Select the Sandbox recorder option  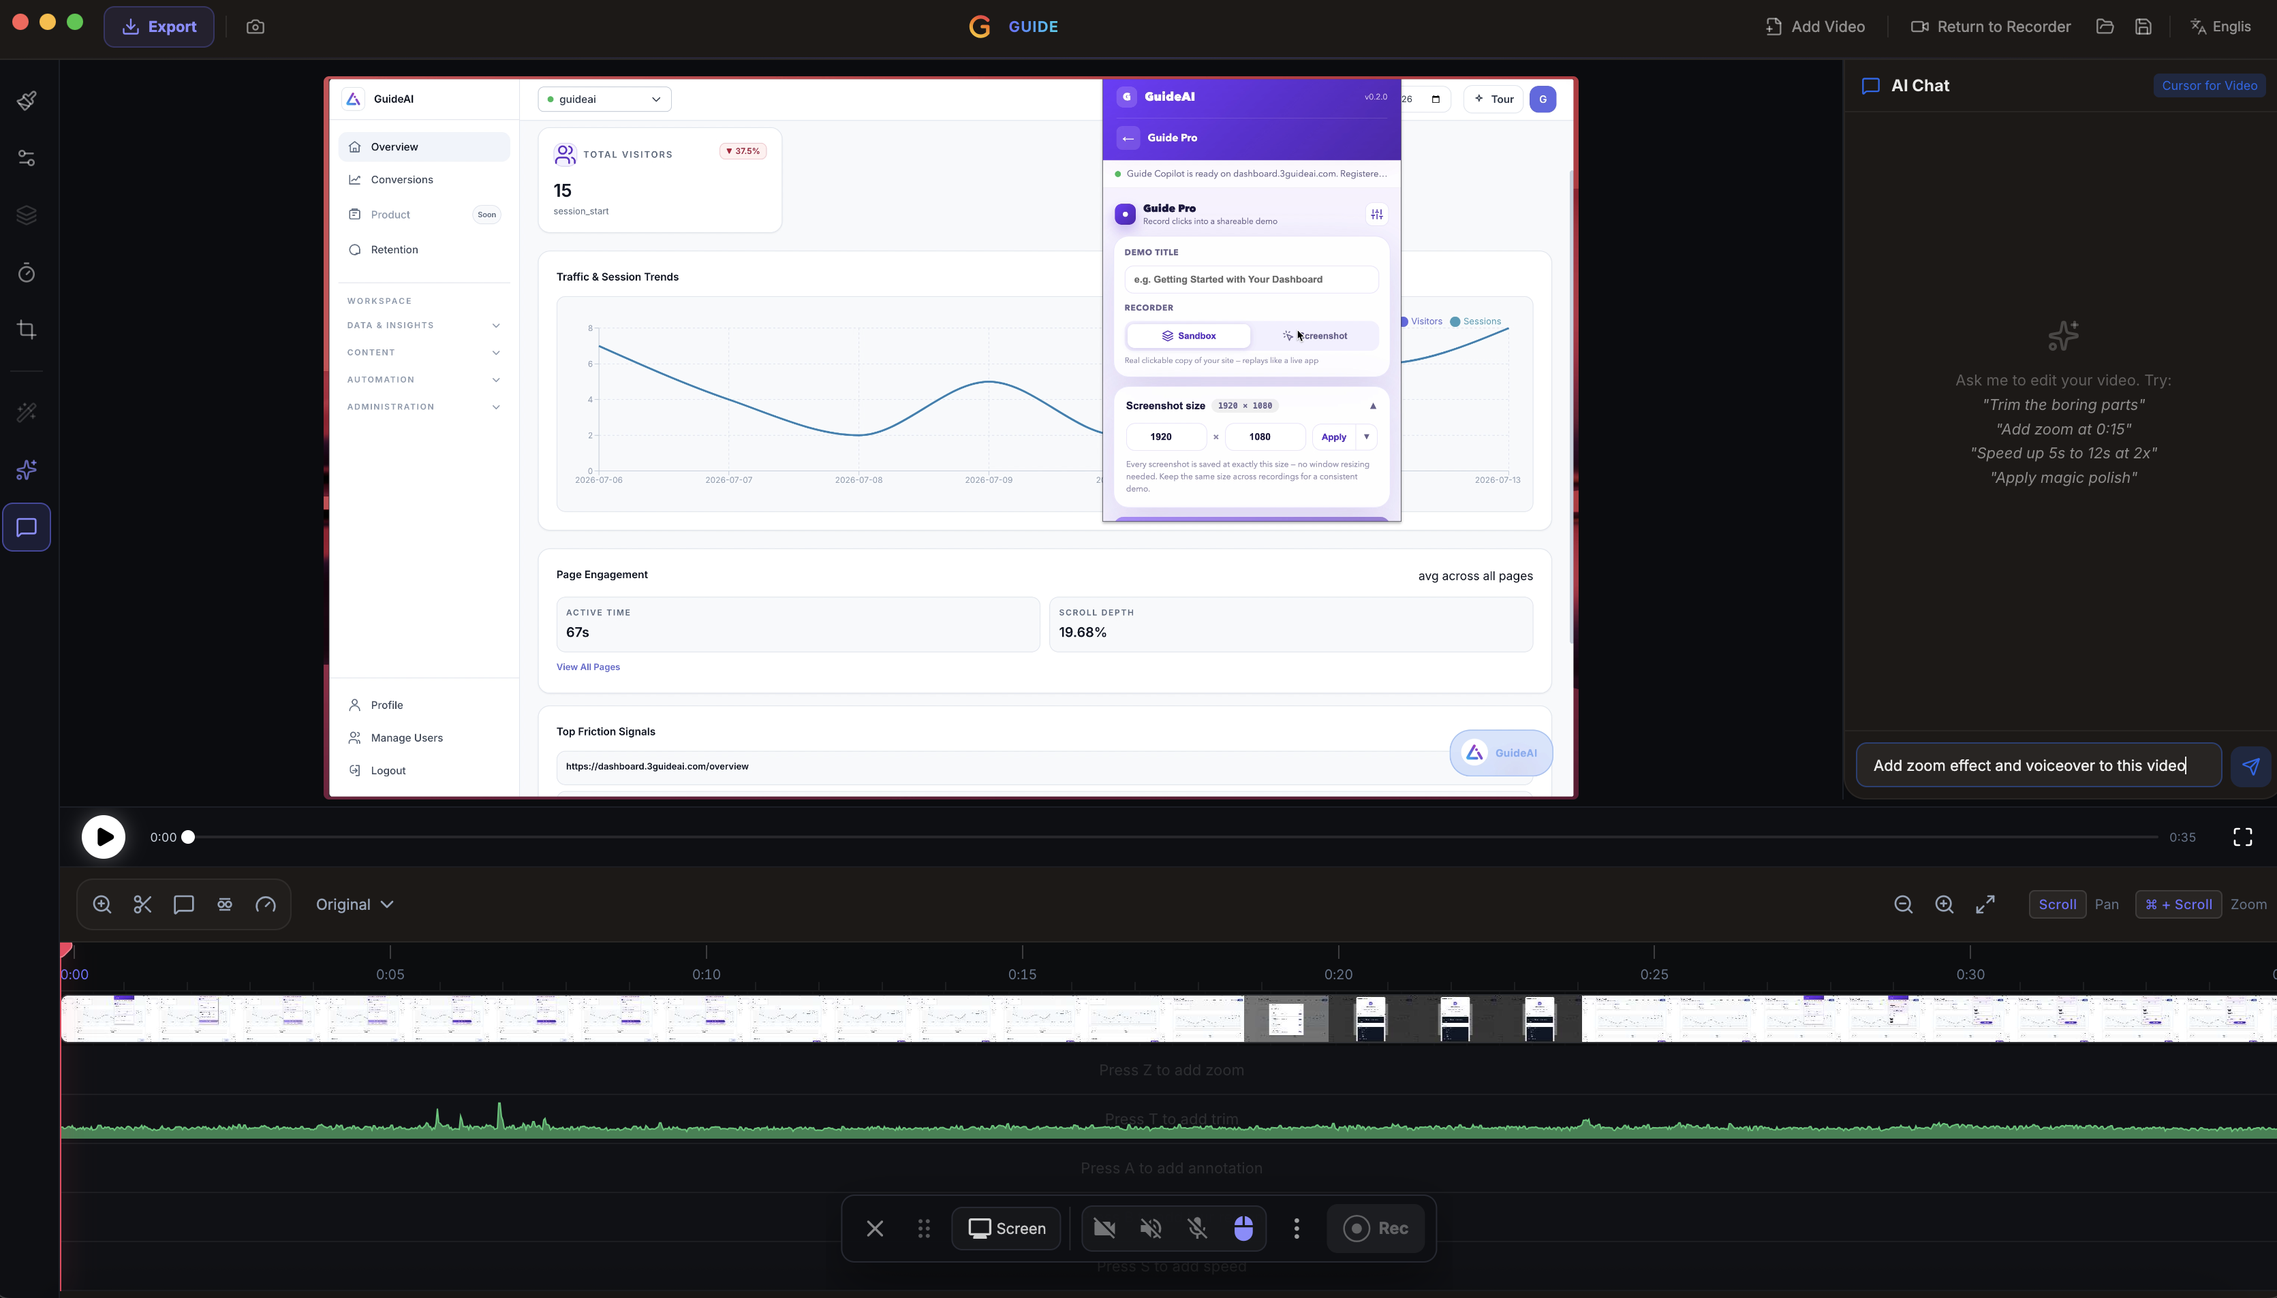(x=1188, y=336)
